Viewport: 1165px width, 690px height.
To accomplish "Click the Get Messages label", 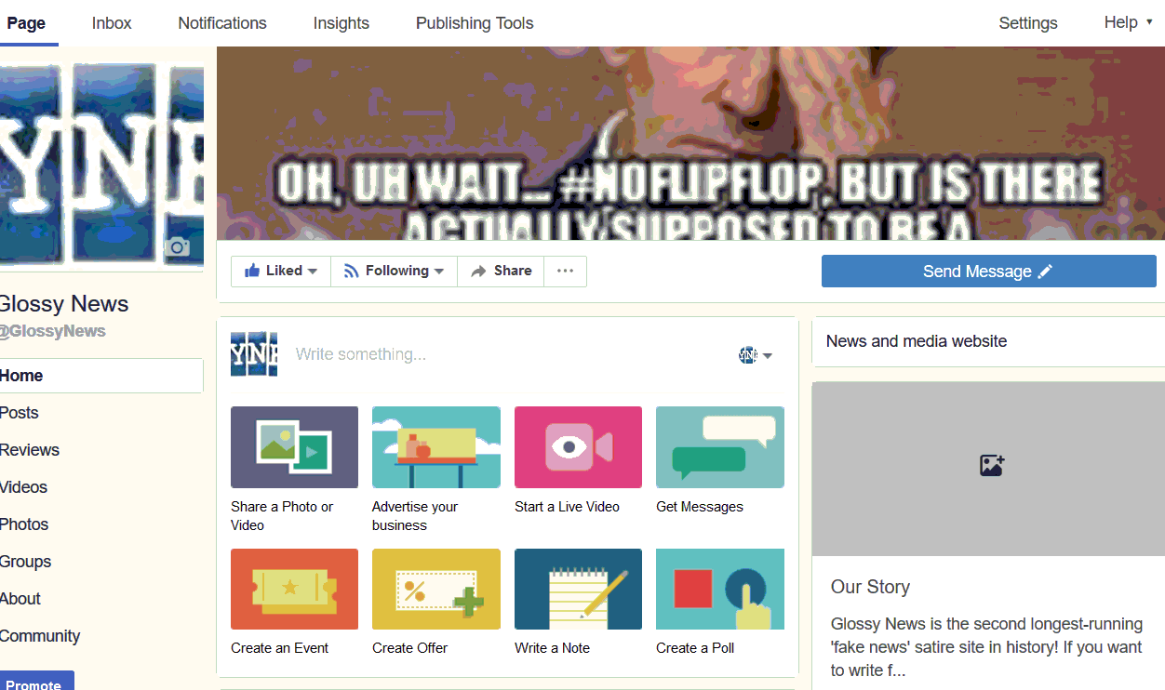I will [700, 507].
